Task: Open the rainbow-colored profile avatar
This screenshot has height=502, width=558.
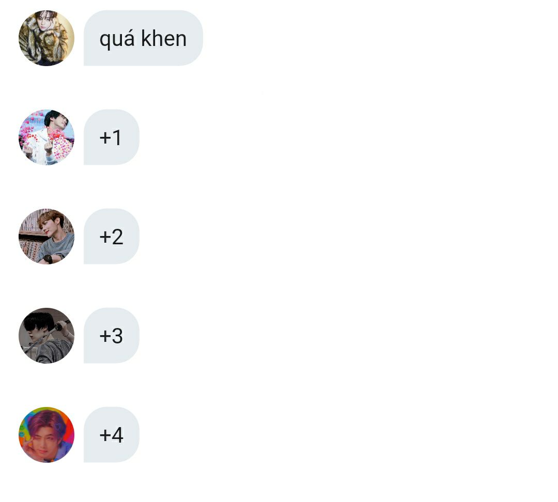Action: click(x=47, y=435)
